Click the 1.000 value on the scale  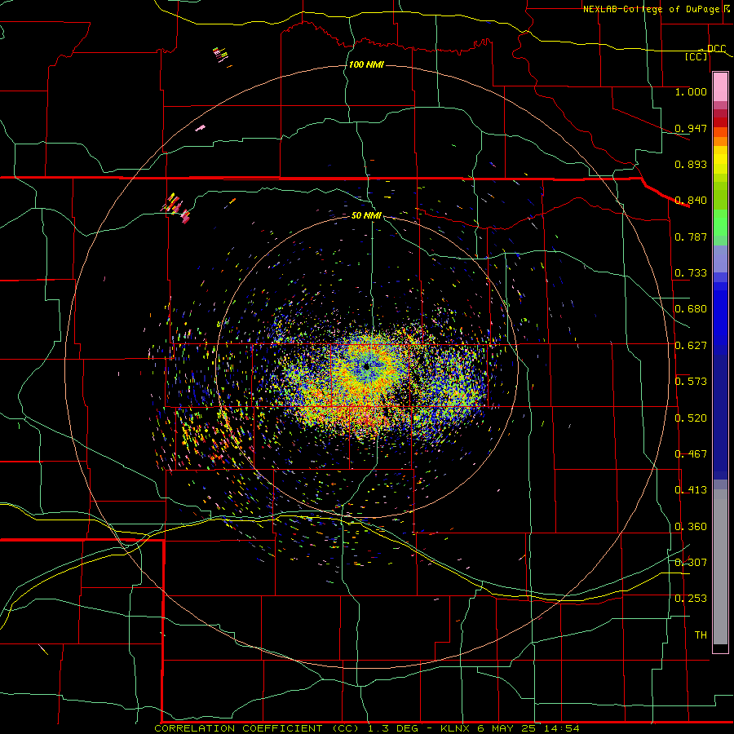[x=691, y=91]
